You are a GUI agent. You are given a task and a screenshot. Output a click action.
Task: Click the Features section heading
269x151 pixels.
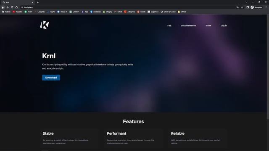click(x=133, y=122)
